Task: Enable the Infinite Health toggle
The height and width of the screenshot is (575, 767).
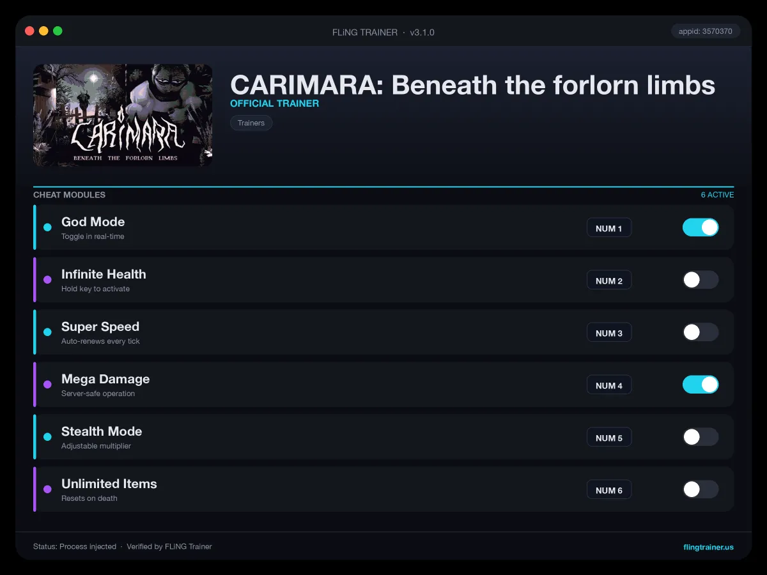Action: click(x=701, y=280)
